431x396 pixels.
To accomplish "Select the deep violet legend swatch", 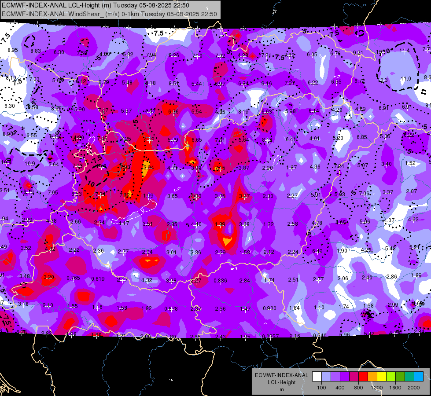I will 345,377.
